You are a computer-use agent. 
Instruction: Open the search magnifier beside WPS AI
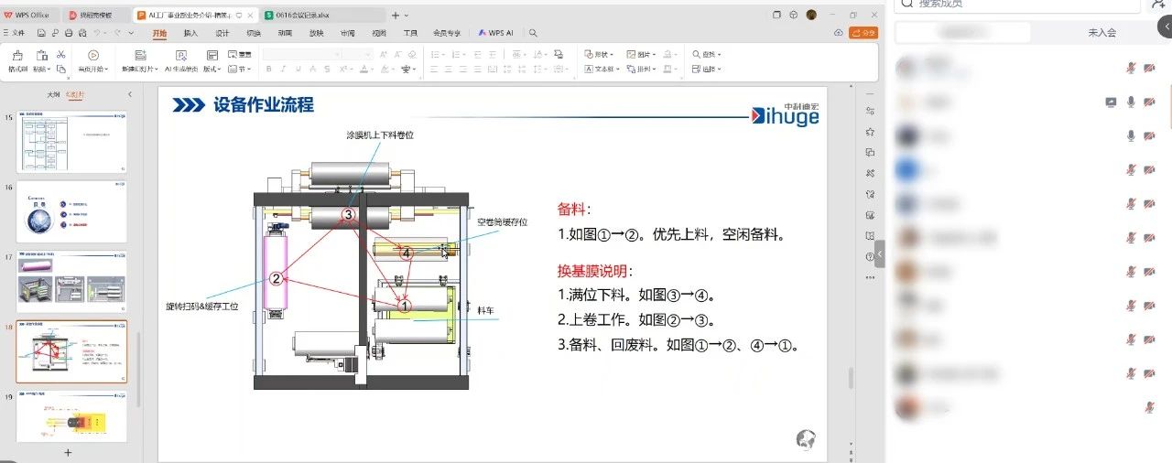[533, 33]
